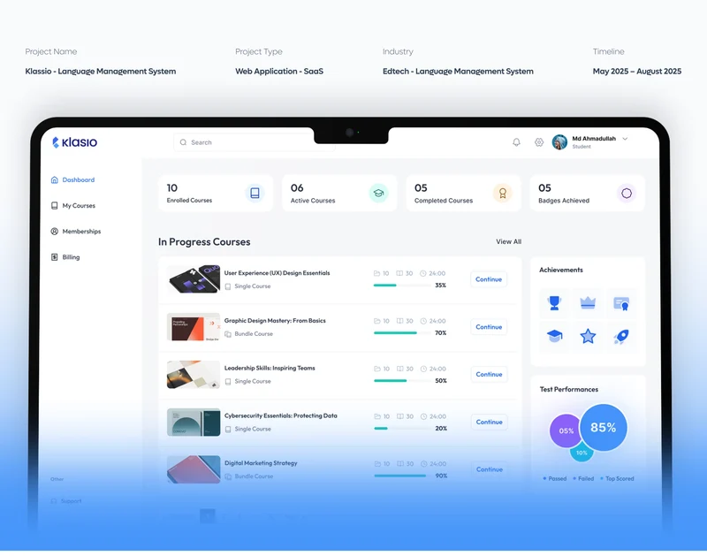Open the Leadership Skills course thumbnail
This screenshot has height=556, width=707.
click(194, 374)
